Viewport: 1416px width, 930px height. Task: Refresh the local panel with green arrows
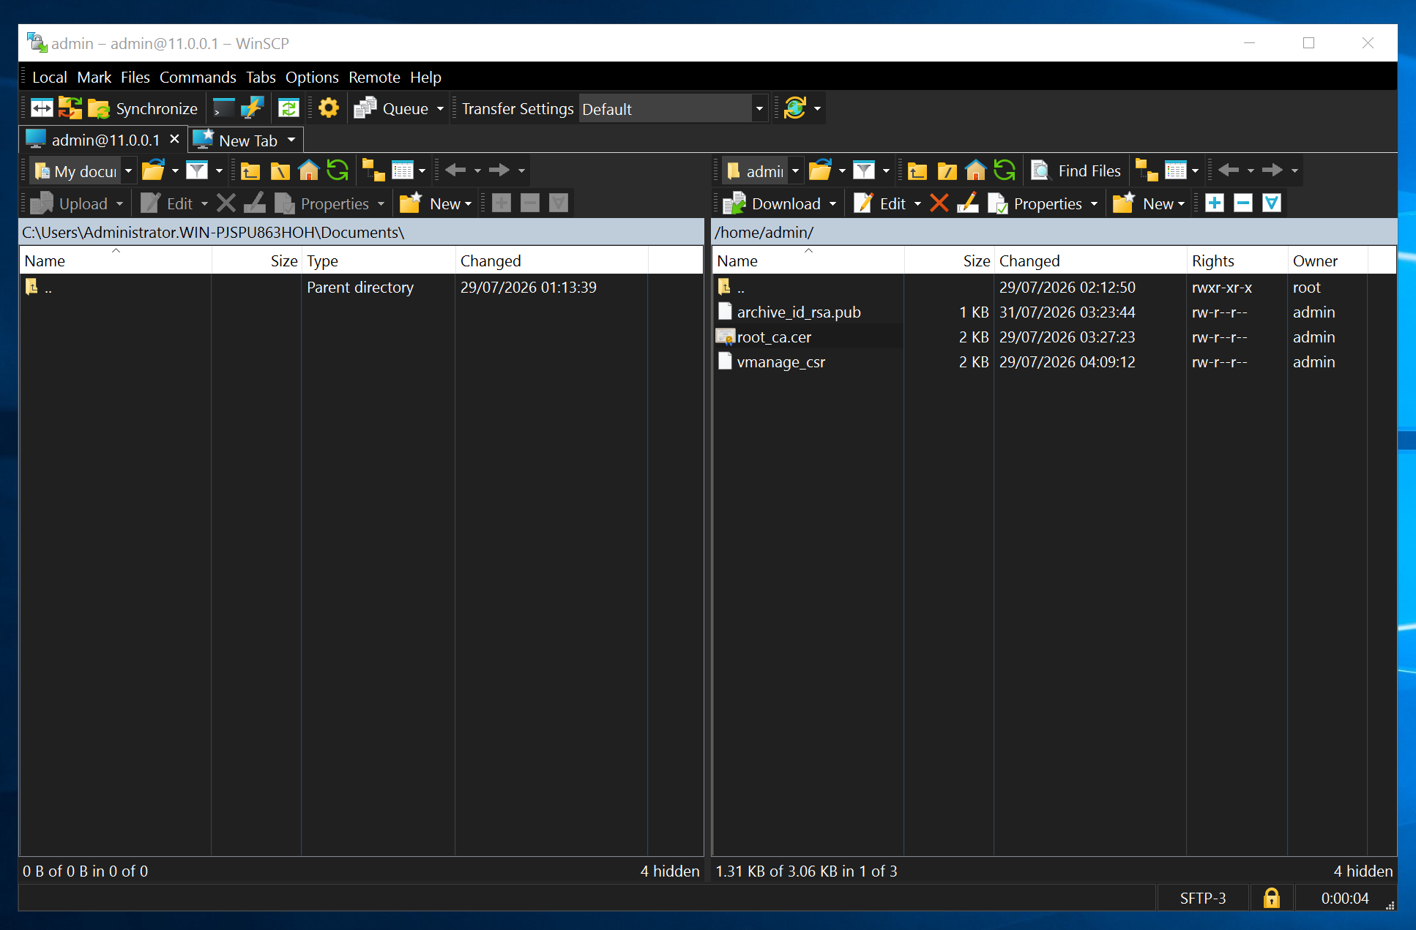338,170
